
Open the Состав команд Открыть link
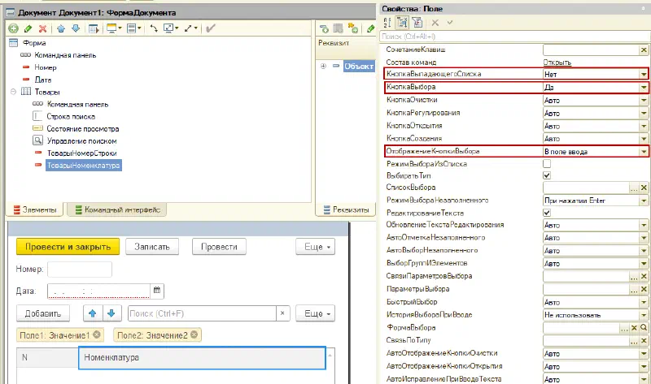[557, 63]
